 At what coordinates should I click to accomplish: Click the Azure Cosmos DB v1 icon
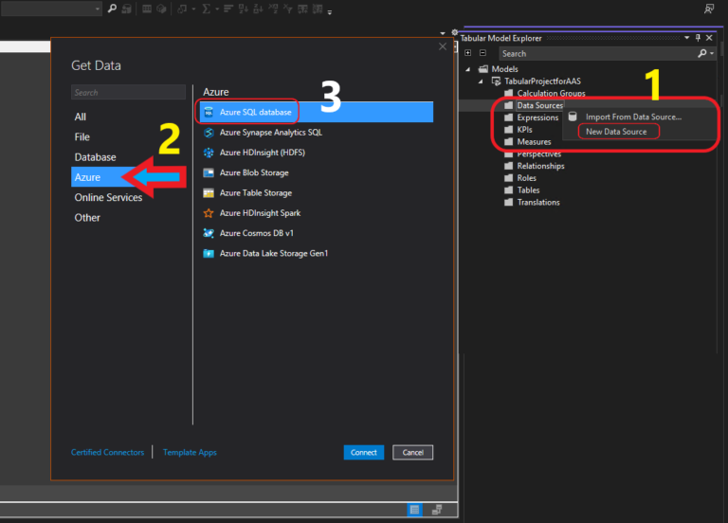209,233
